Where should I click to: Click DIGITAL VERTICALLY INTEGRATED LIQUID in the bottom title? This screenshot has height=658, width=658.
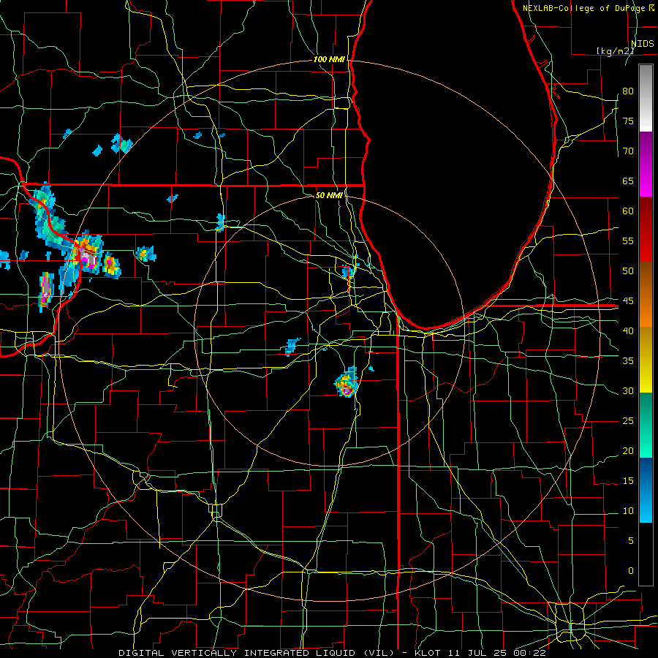click(237, 653)
